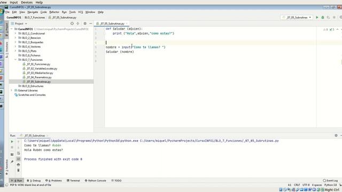Expand External Libraries node

(12, 90)
